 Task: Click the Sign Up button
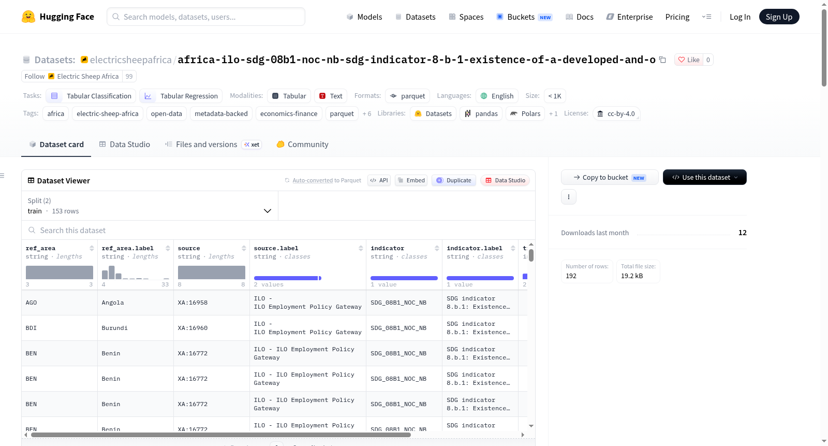[x=779, y=17]
